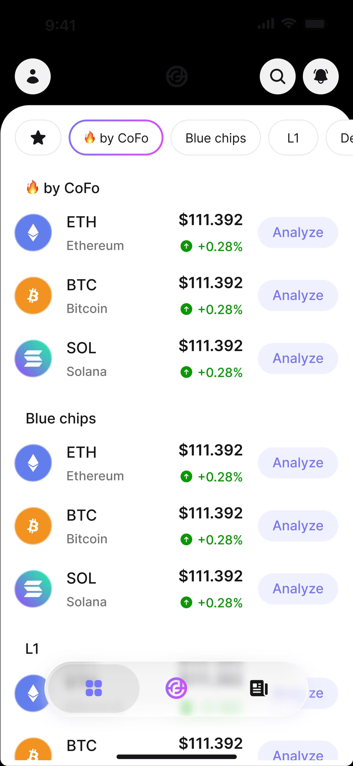Analyze SOL in the Blue chips section

(298, 589)
